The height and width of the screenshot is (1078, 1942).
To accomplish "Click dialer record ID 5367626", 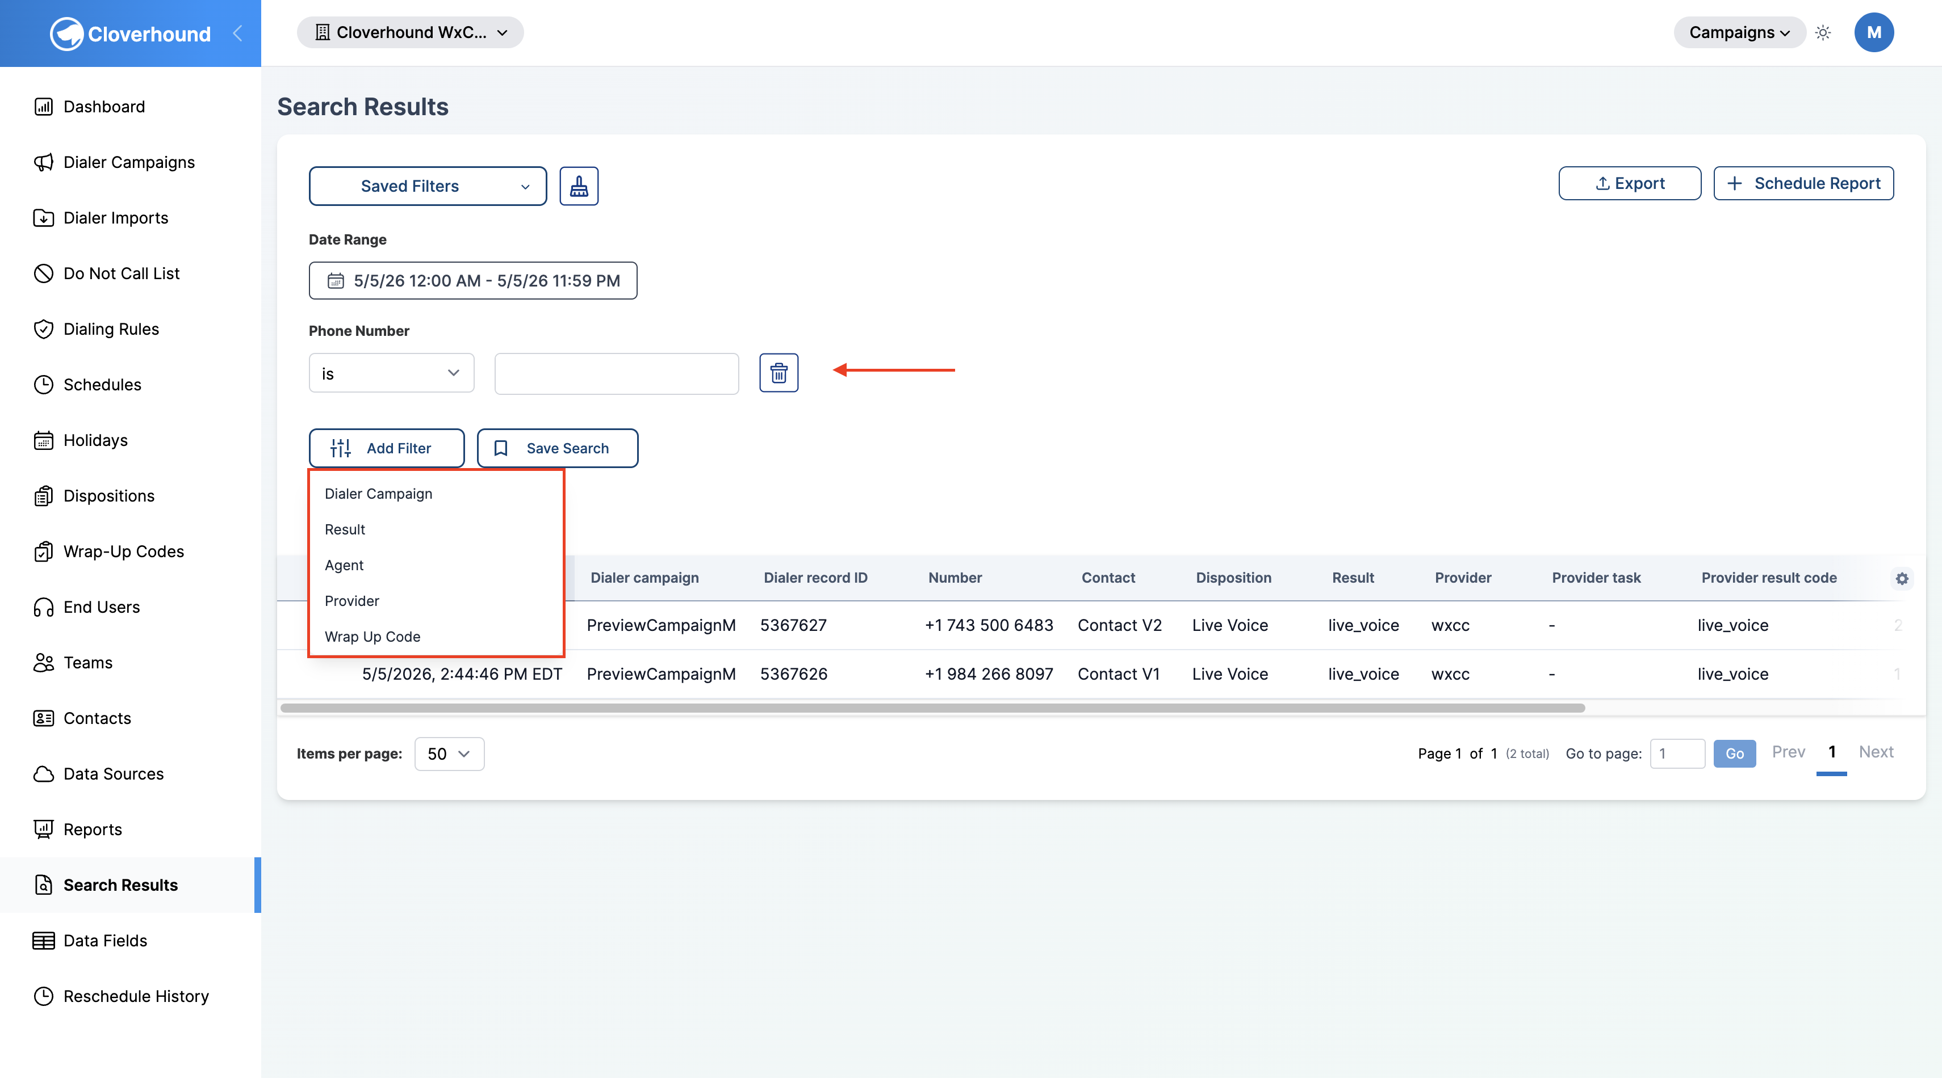I will coord(793,674).
